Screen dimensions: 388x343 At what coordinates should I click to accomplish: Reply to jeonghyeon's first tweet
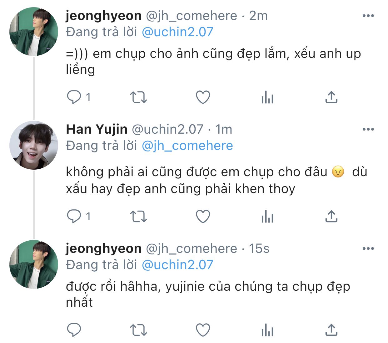tap(74, 97)
